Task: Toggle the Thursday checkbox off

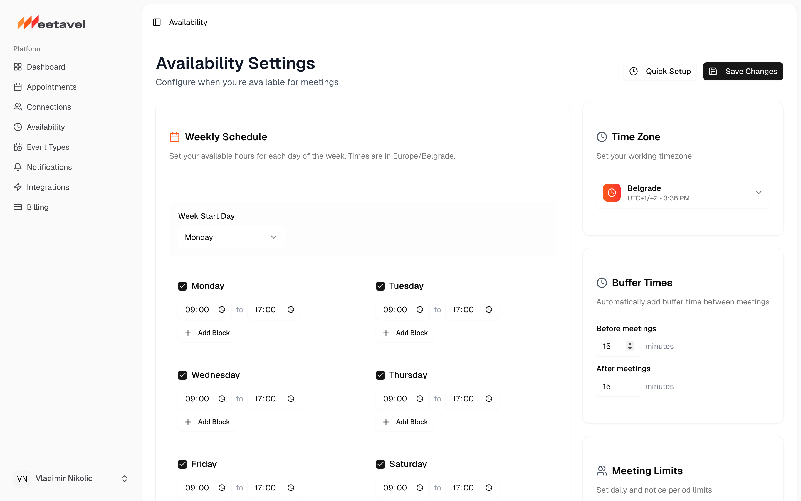Action: 380,375
